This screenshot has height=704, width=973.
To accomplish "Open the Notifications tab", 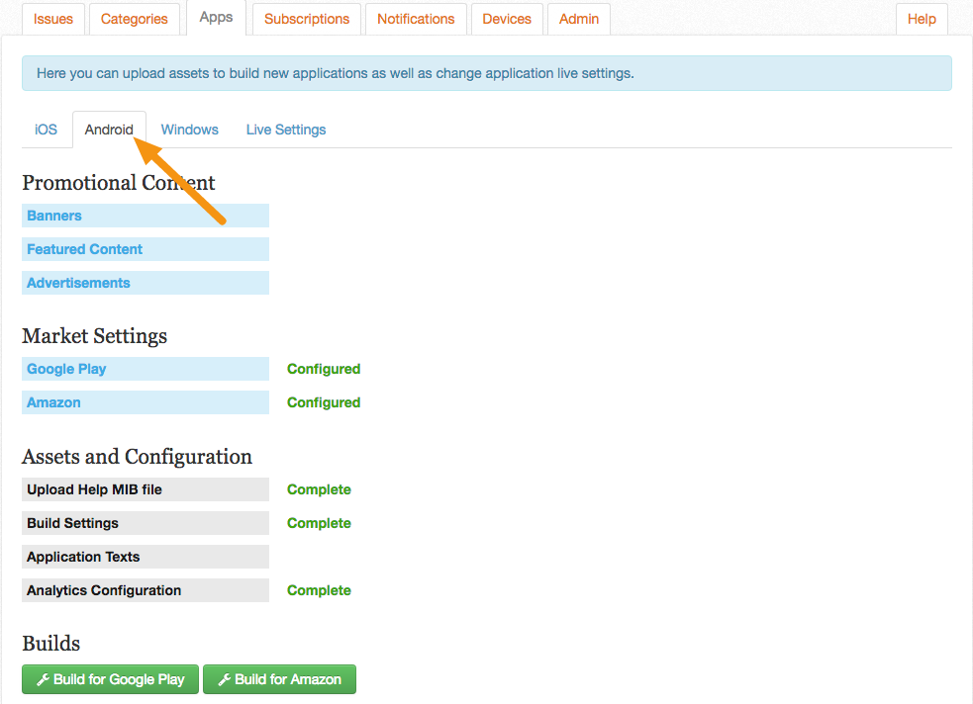I will 416,19.
